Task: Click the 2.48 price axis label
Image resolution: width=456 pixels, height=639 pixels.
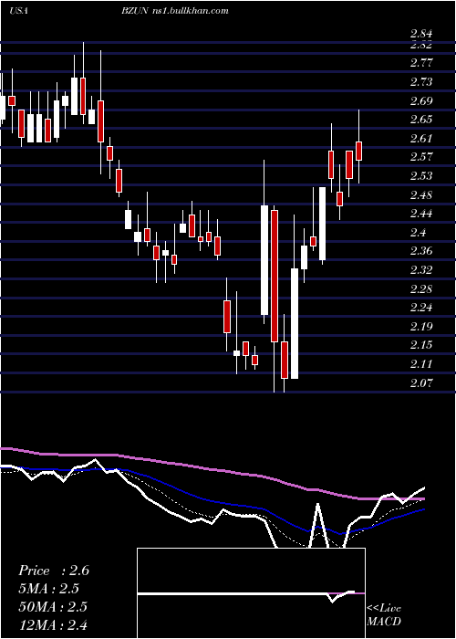Action: pos(421,194)
